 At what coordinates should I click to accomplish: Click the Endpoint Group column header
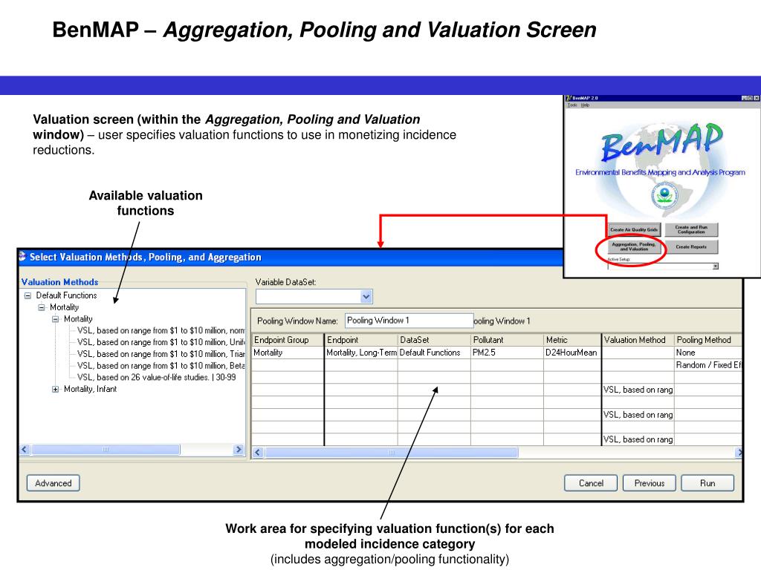(x=288, y=340)
